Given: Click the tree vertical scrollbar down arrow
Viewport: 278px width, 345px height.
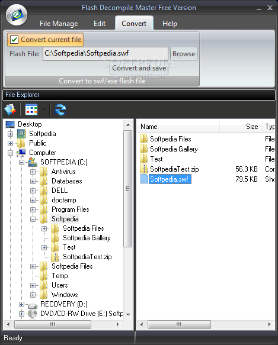Looking at the screenshot, I should point(128,315).
